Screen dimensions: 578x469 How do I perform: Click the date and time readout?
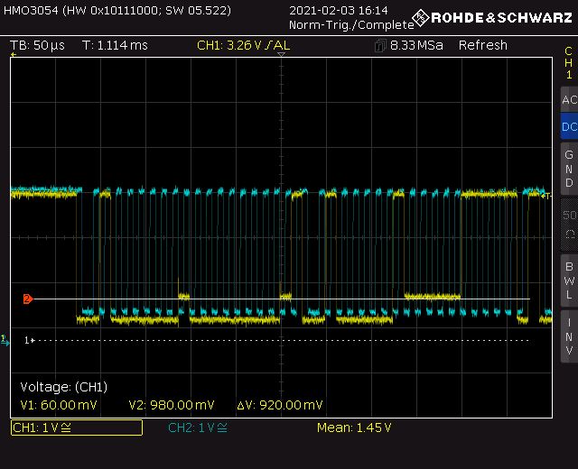[339, 10]
